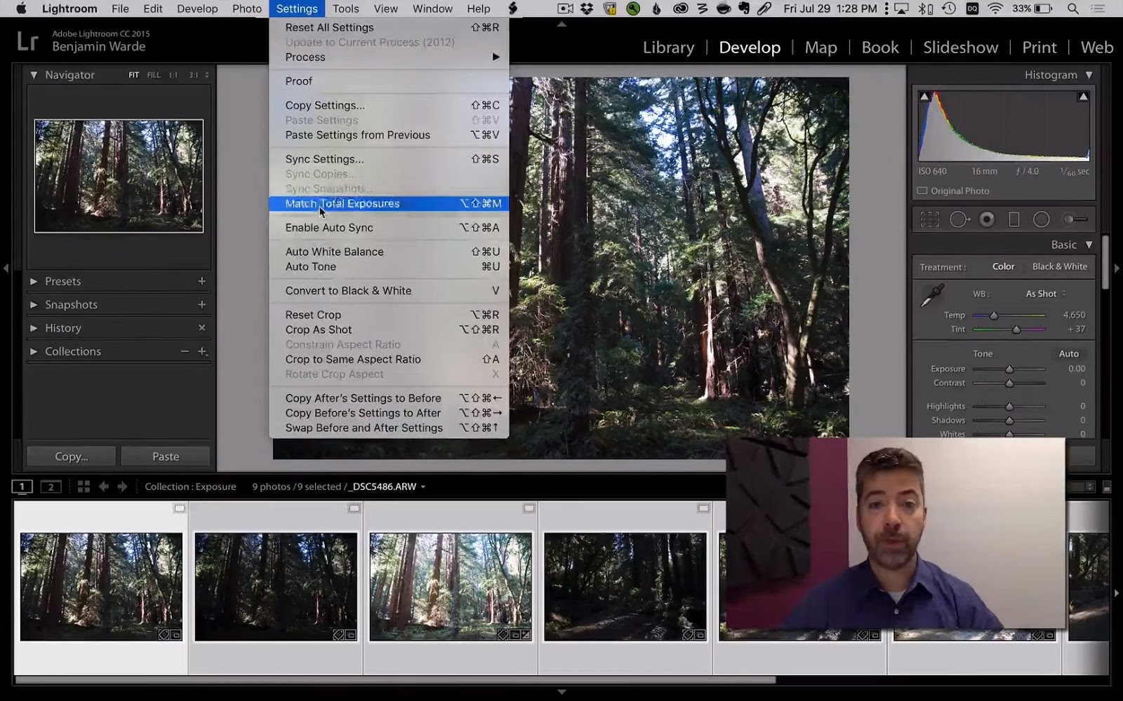Open the Print module

pos(1039,47)
